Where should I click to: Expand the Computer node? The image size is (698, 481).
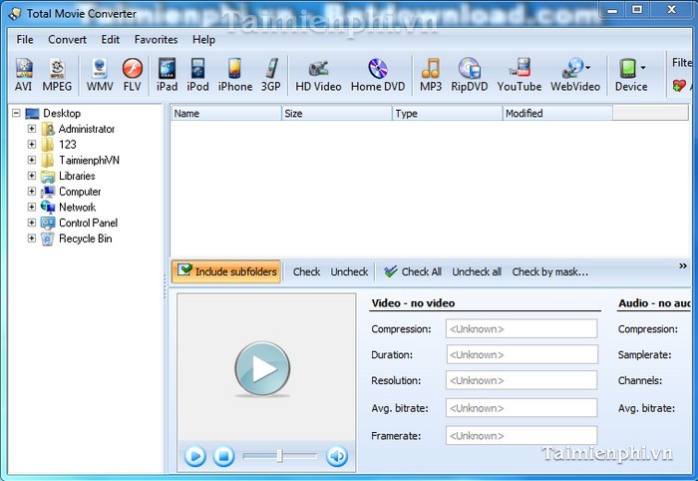click(32, 191)
